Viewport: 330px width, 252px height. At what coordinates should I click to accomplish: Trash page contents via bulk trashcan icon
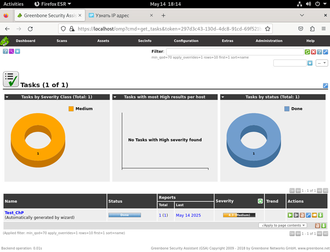point(317,226)
